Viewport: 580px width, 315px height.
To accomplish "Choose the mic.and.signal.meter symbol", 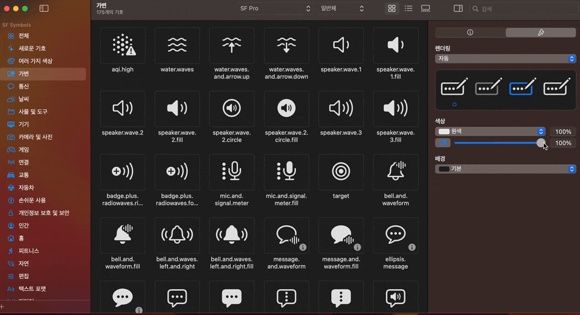I will click(x=231, y=172).
